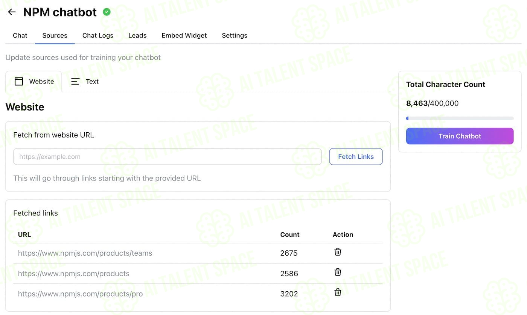Switch to the Text source tab

coord(85,81)
